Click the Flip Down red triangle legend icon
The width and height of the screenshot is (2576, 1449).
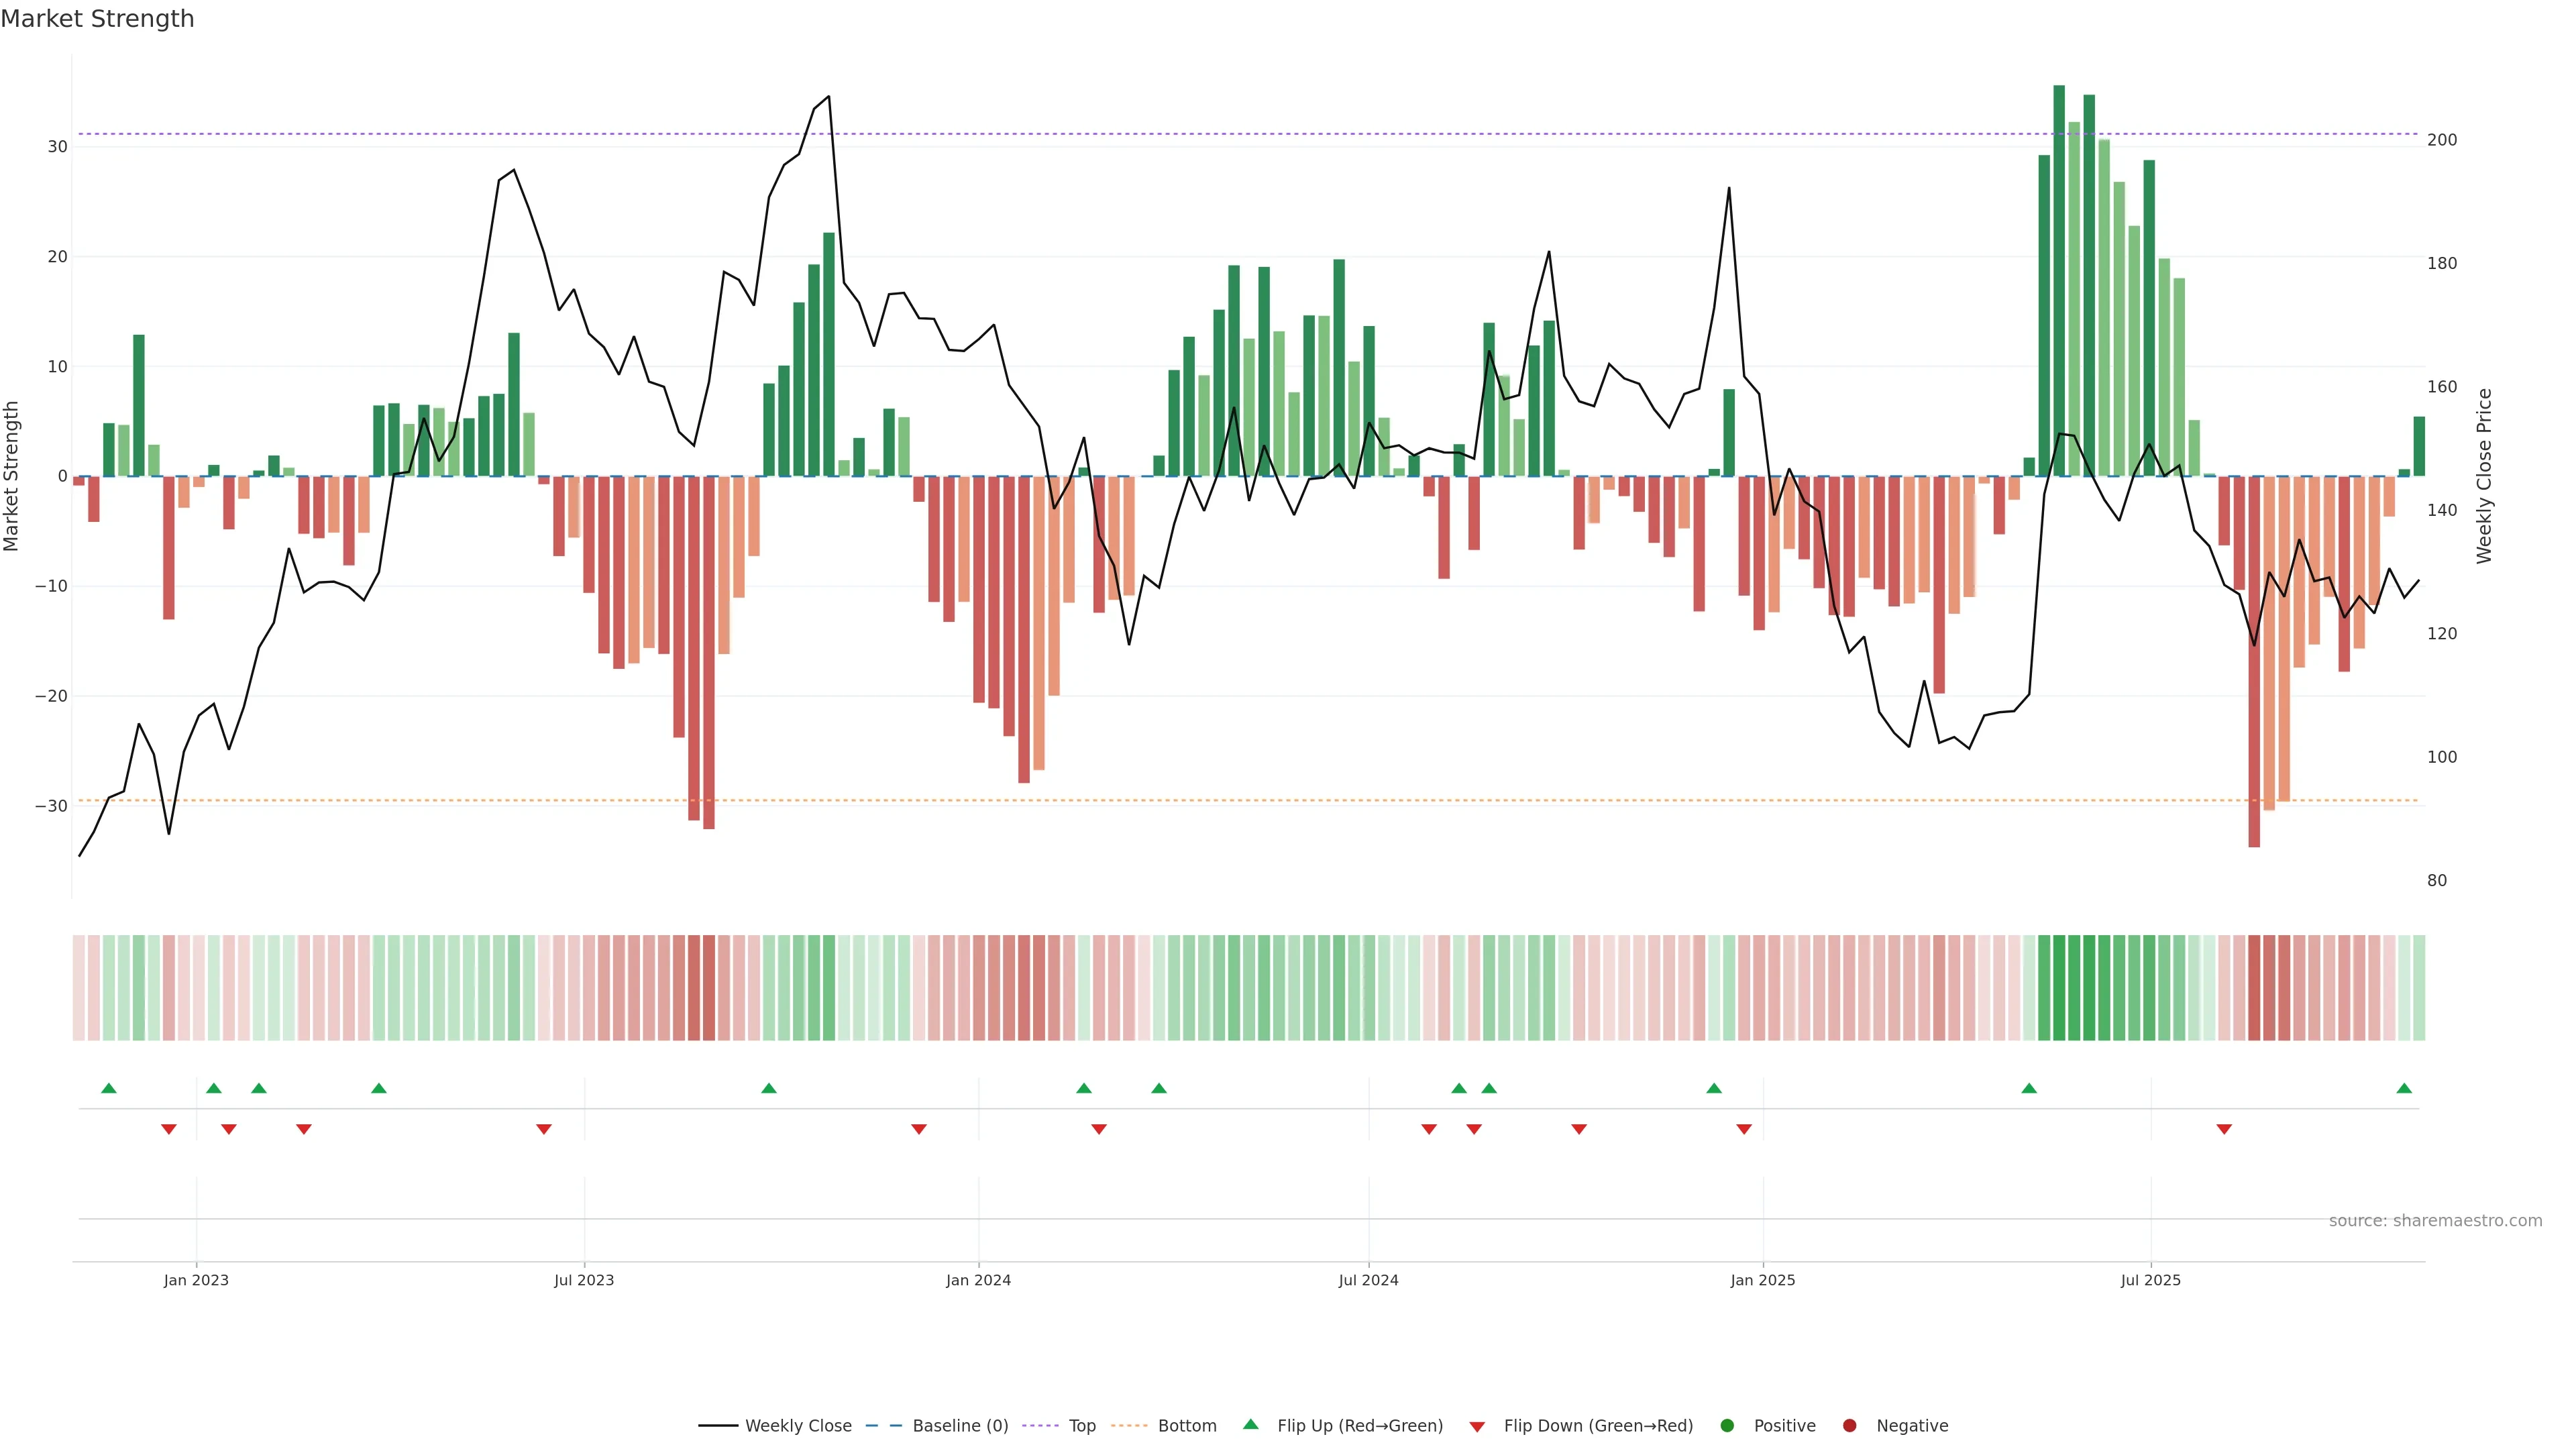[x=1477, y=1427]
